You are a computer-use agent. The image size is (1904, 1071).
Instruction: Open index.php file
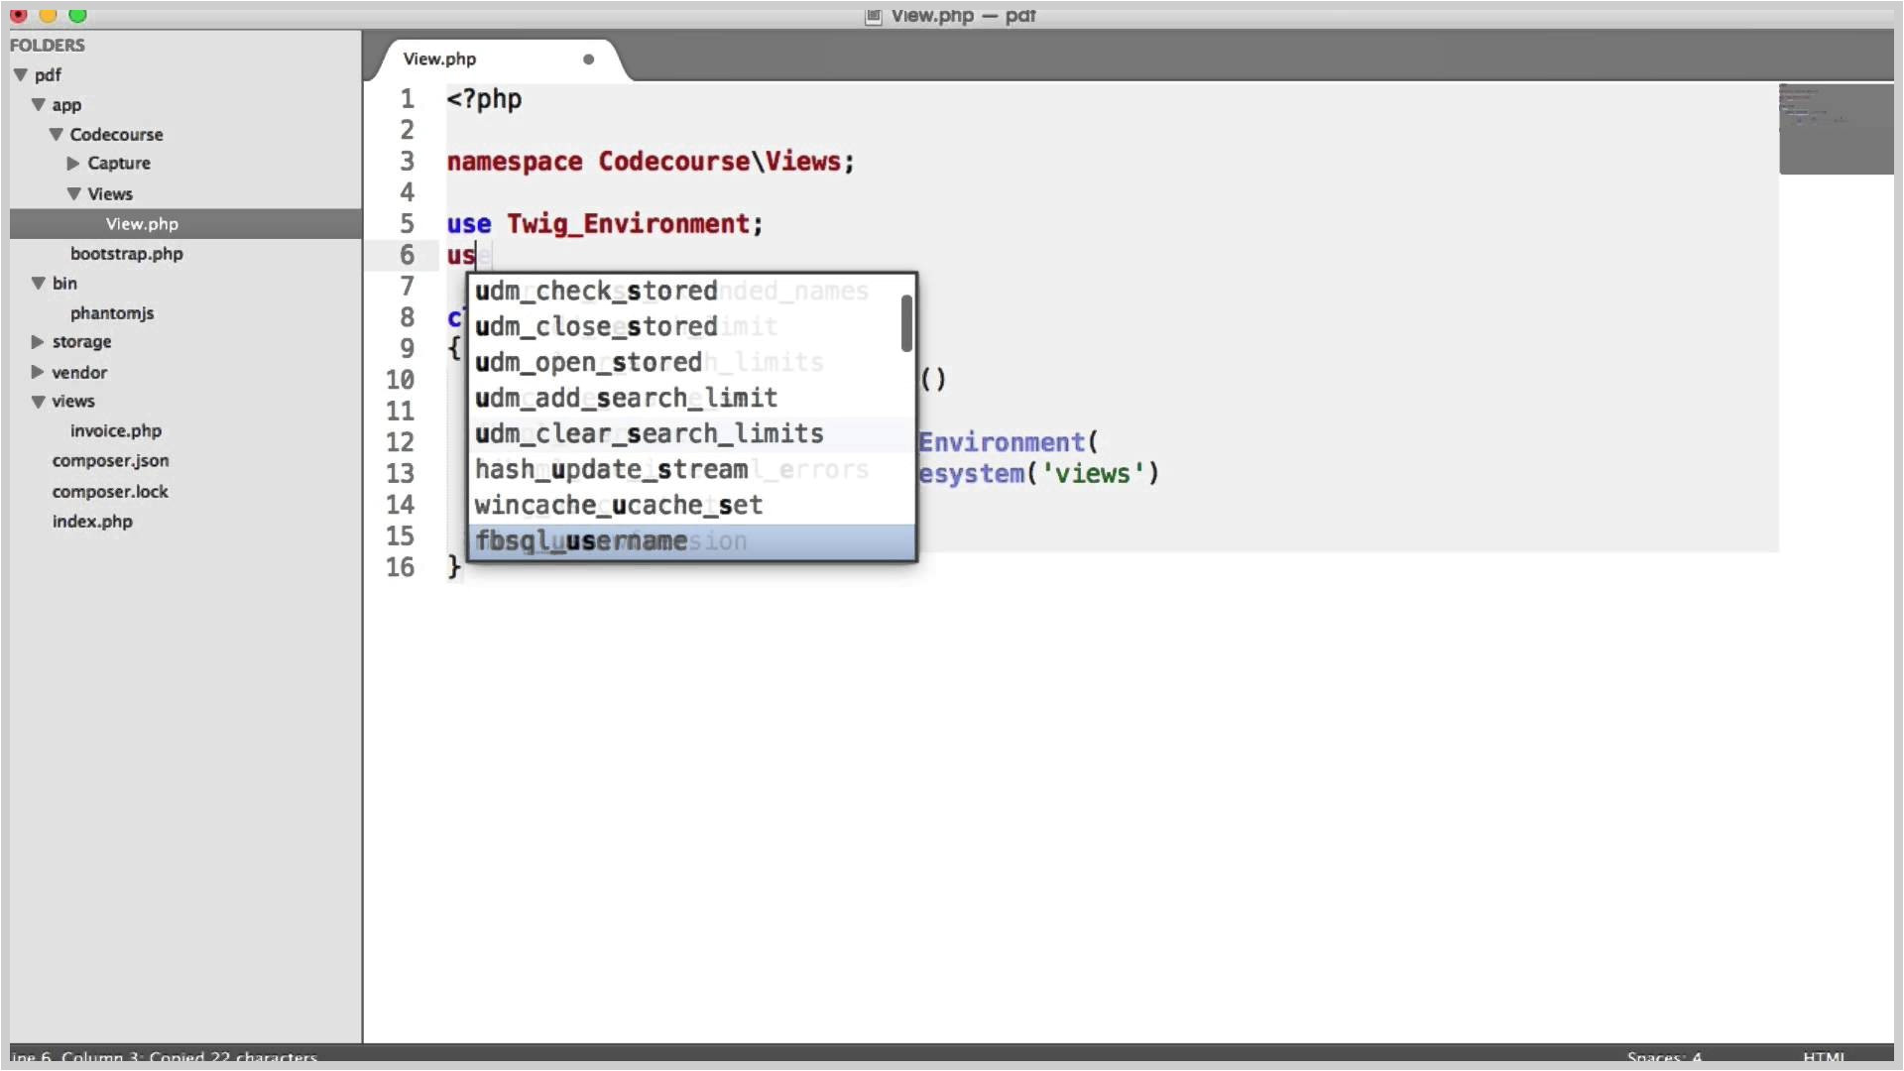click(x=92, y=522)
